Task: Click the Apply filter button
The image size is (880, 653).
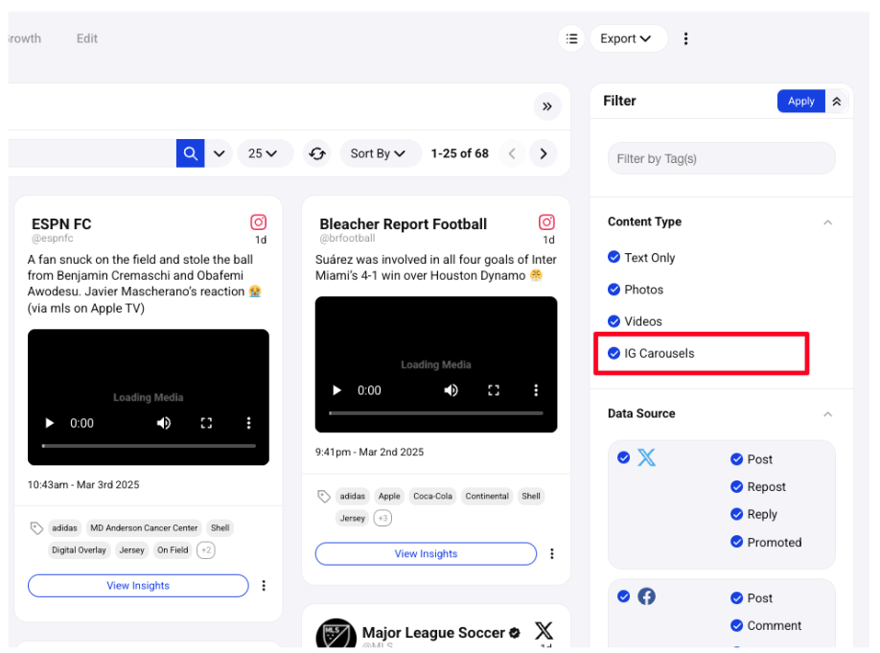Action: tap(800, 101)
